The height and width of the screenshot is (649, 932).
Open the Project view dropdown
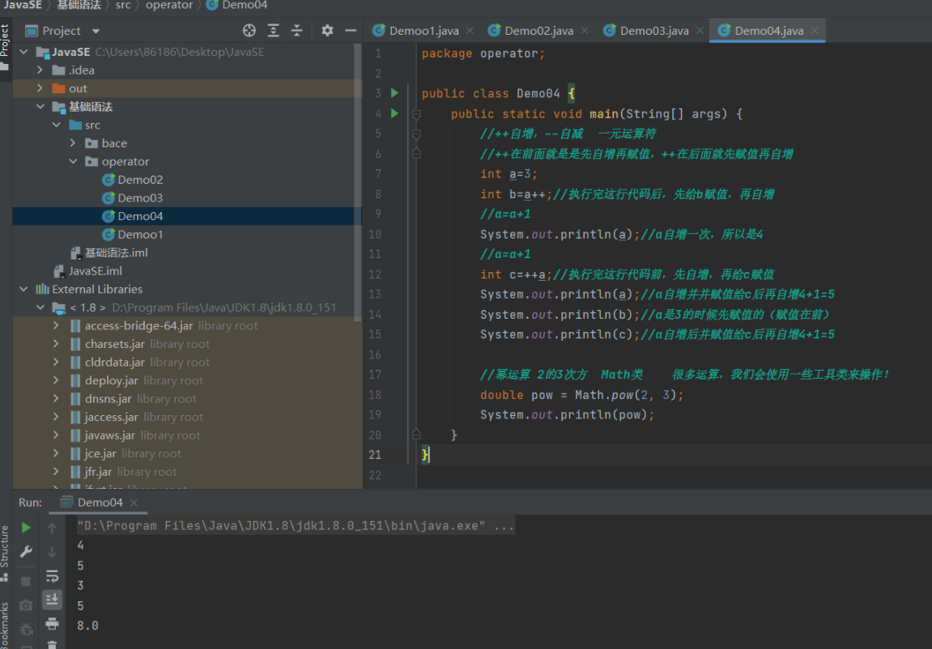(x=96, y=31)
